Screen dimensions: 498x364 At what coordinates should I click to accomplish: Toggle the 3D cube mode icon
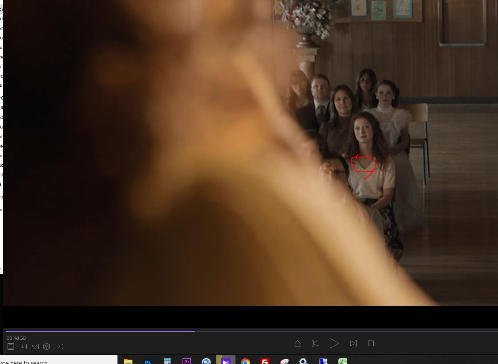47,346
